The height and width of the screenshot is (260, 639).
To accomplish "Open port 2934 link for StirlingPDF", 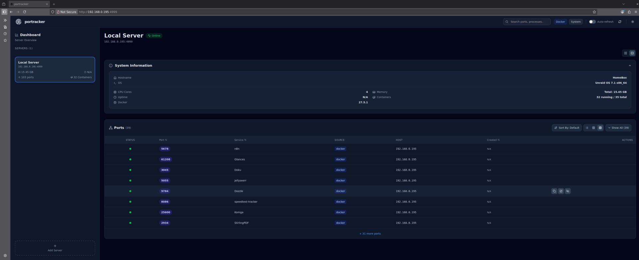I will click(x=165, y=223).
